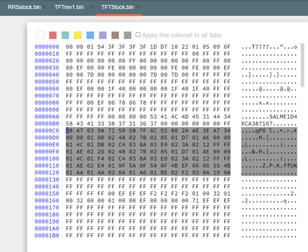The height and width of the screenshot is (252, 308).
Task: Select byte 1D in row 0000000
Action: click(x=153, y=47)
